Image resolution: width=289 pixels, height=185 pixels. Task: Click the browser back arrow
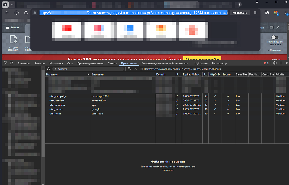[7, 13]
